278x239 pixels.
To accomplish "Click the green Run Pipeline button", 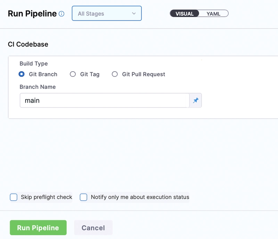I will [38, 228].
